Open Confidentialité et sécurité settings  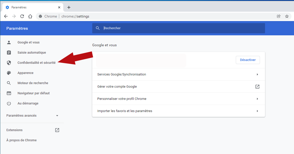[x=37, y=63]
